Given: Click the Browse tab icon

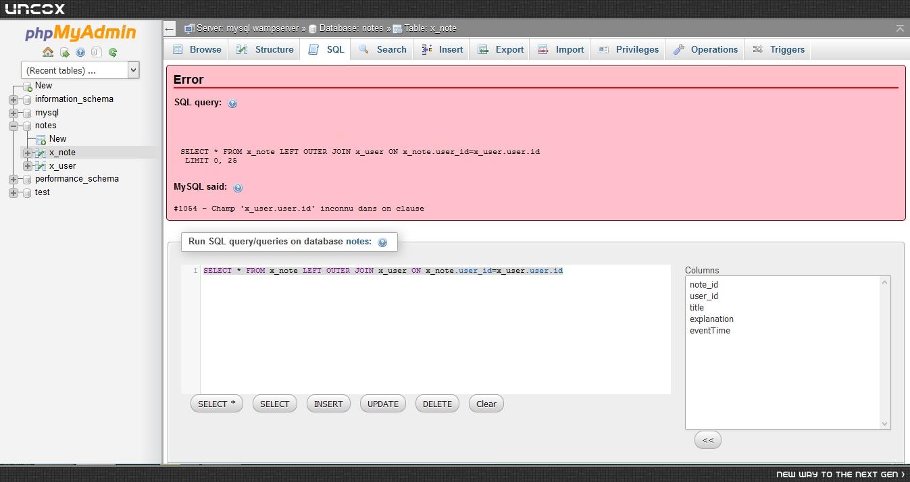Looking at the screenshot, I should (178, 49).
